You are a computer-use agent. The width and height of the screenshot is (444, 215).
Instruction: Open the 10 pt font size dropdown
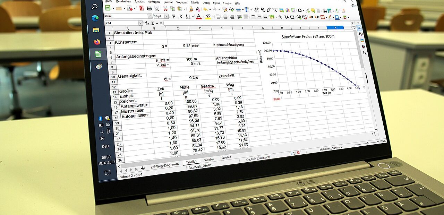click(x=166, y=16)
